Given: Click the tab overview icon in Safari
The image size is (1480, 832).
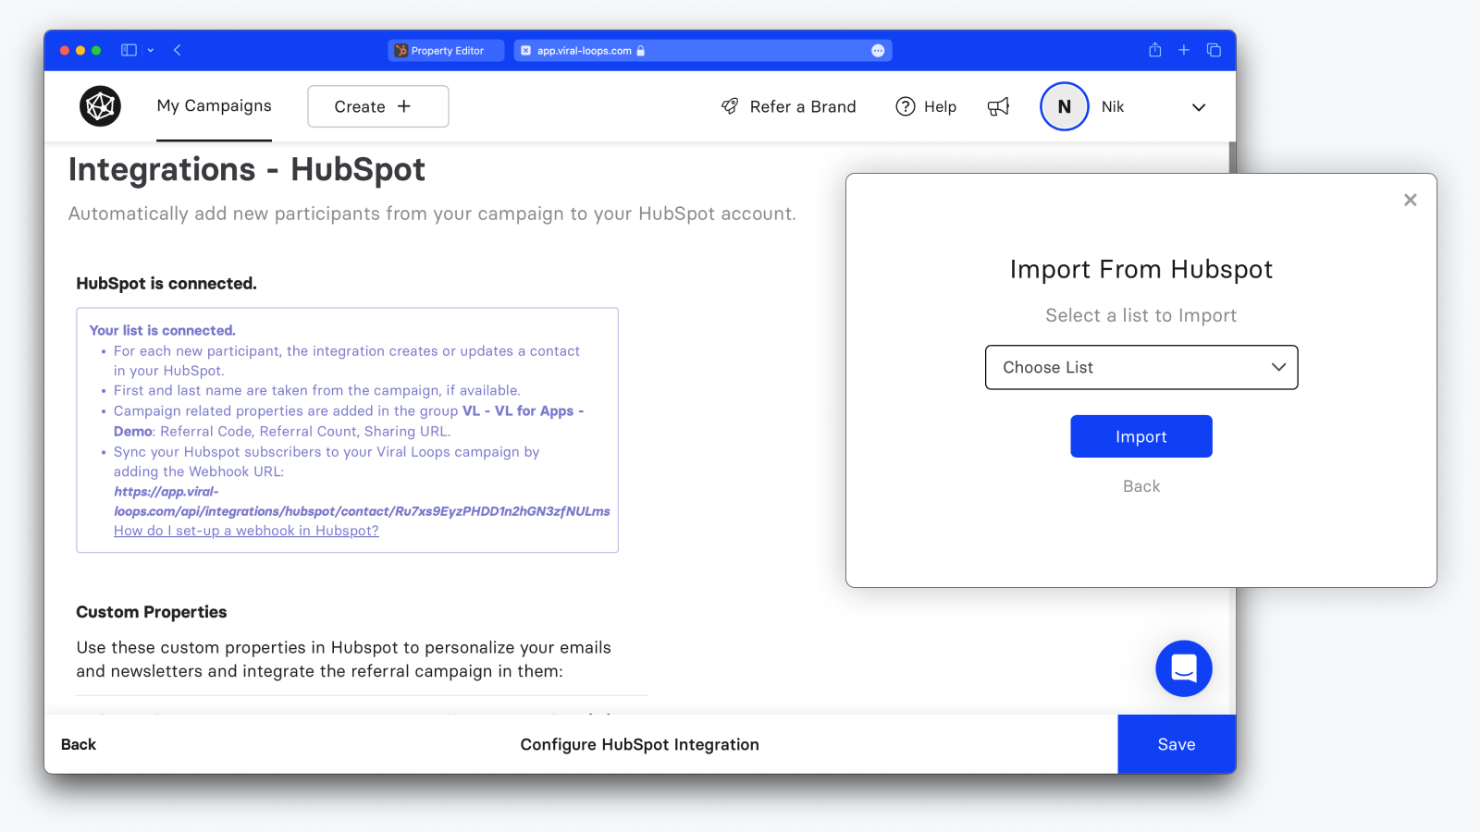Looking at the screenshot, I should tap(1214, 51).
